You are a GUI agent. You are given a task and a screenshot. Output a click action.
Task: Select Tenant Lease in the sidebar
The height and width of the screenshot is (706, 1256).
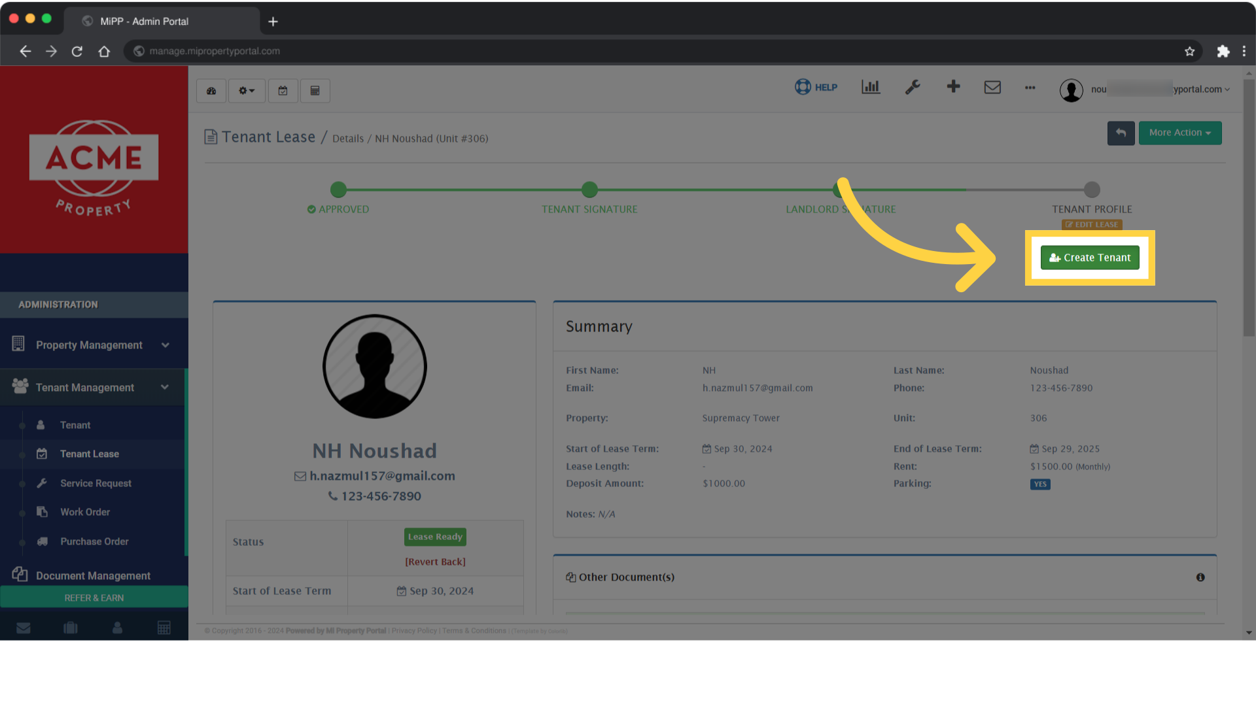(x=89, y=454)
